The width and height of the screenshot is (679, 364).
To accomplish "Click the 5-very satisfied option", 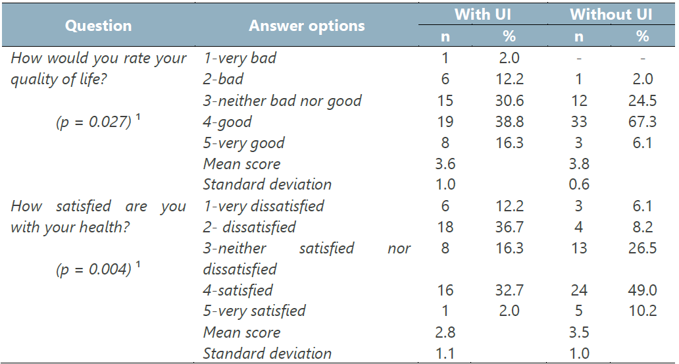I will coord(254,311).
